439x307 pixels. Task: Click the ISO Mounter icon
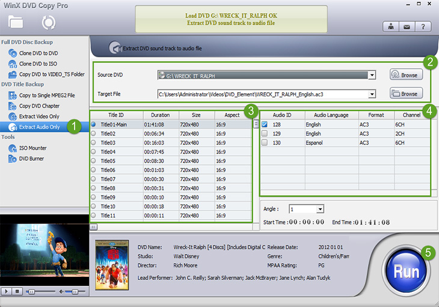click(x=13, y=148)
